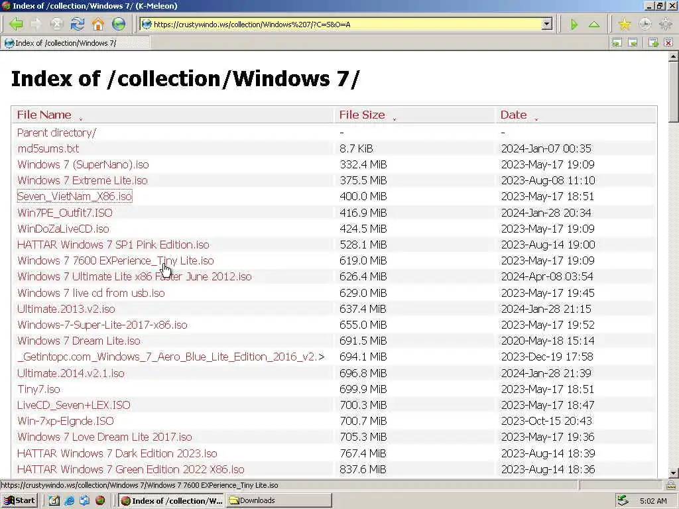The width and height of the screenshot is (679, 509).
Task: Open Windows 7 Ultimate Lite x86 June 2012.iso
Action: coord(134,276)
